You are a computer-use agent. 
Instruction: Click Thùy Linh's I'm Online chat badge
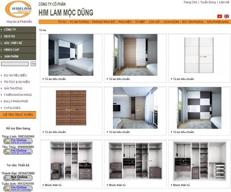pos(18,141)
